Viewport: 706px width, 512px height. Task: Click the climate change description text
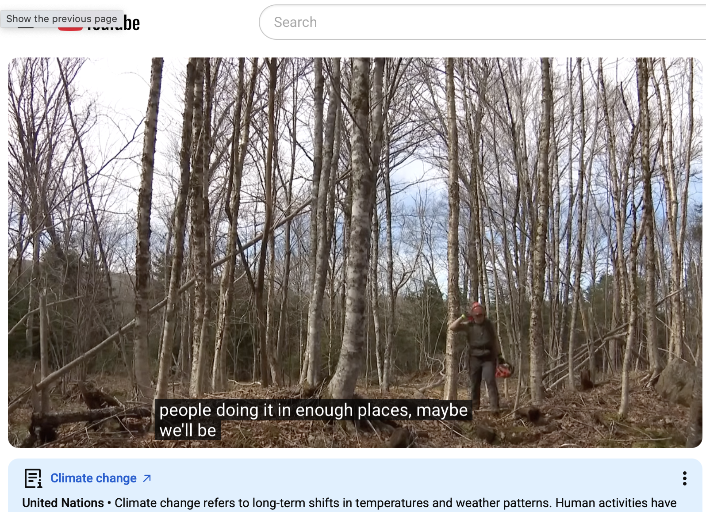tap(395, 503)
